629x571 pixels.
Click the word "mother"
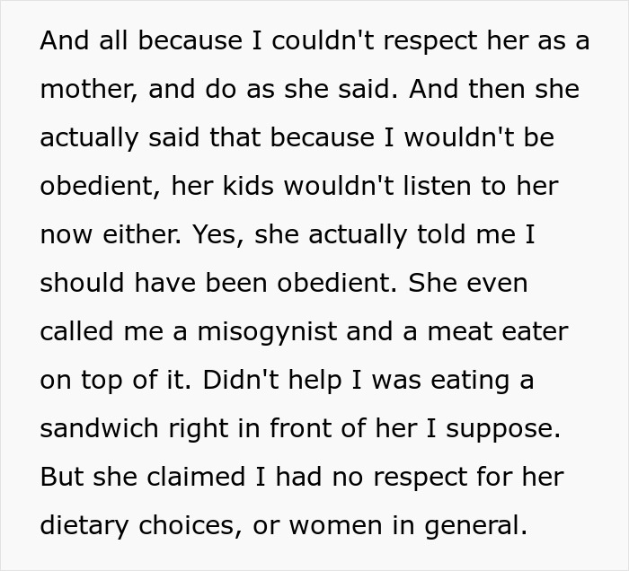(x=86, y=90)
